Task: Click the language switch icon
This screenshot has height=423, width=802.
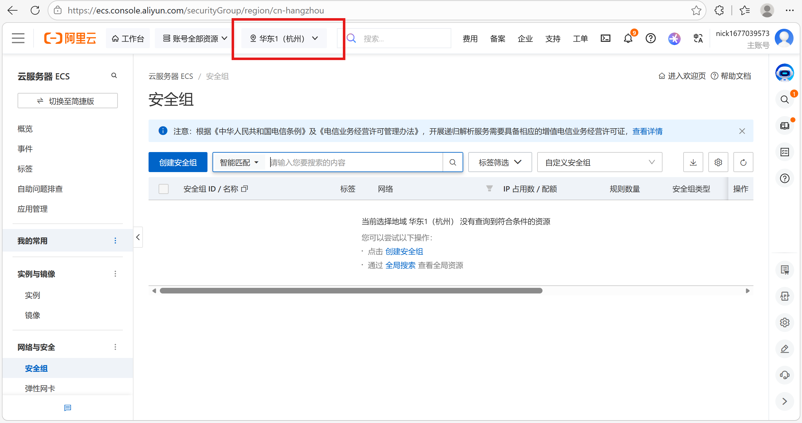Action: click(x=698, y=38)
